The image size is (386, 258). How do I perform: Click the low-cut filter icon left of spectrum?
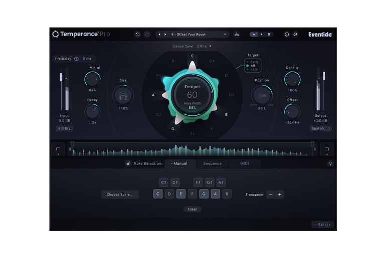(57, 149)
